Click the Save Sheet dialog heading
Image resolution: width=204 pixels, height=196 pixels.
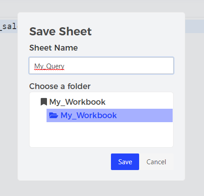click(x=60, y=31)
